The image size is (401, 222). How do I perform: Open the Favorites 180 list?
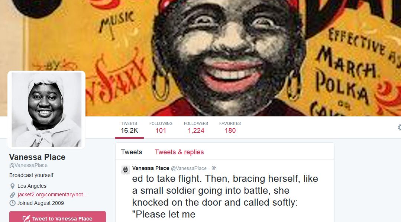[x=230, y=127]
